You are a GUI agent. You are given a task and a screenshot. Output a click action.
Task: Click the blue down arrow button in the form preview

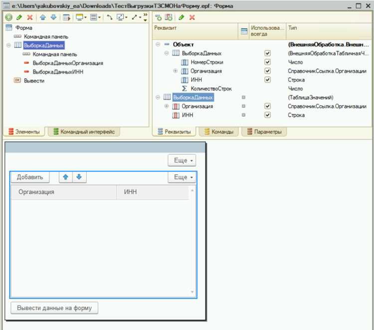[x=79, y=177]
